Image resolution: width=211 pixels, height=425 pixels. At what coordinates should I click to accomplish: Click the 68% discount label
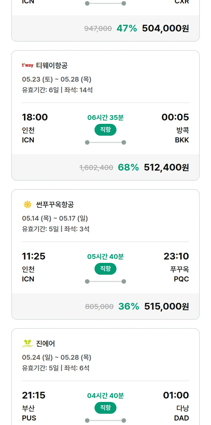coord(128,167)
